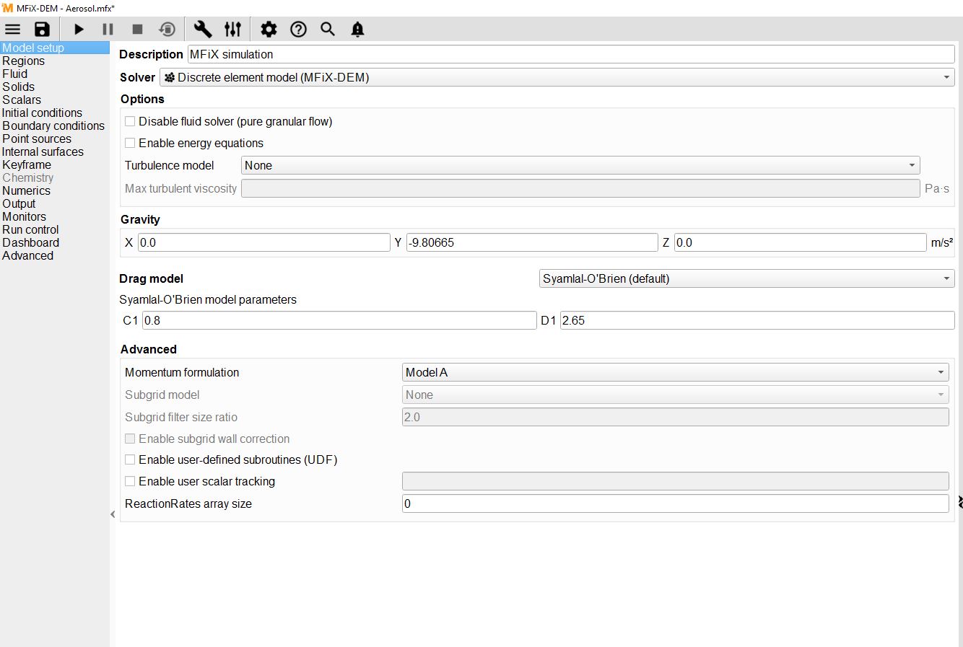
Task: Toggle Enable user-defined subroutines (UDF)
Action: [x=130, y=459]
